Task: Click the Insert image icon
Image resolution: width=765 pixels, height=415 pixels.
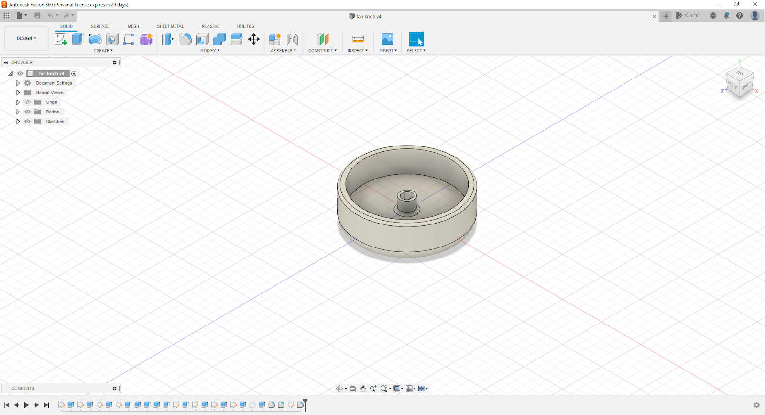Action: pos(387,39)
